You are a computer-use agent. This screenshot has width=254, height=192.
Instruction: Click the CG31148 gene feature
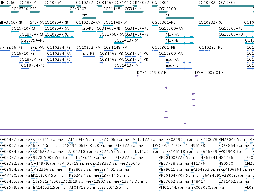tap(108, 12)
